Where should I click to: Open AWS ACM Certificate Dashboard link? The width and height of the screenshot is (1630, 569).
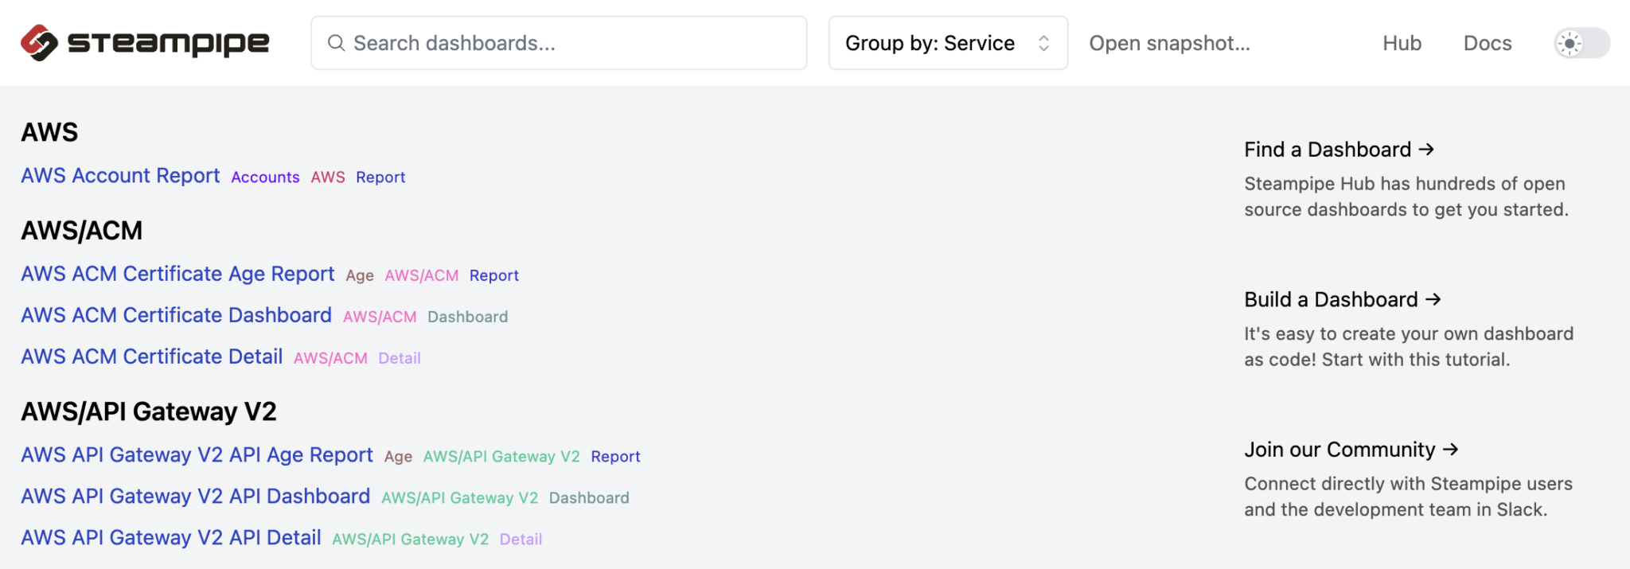(x=176, y=315)
